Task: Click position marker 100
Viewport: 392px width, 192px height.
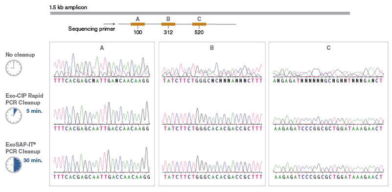Action: 138,32
